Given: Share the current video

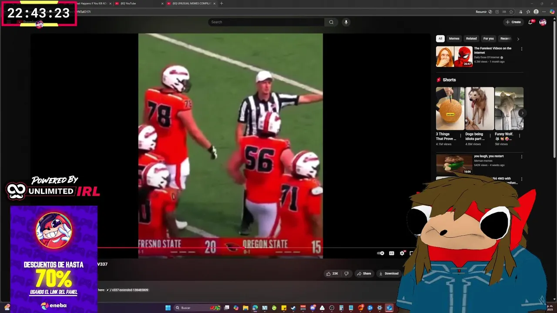Looking at the screenshot, I should [x=364, y=273].
